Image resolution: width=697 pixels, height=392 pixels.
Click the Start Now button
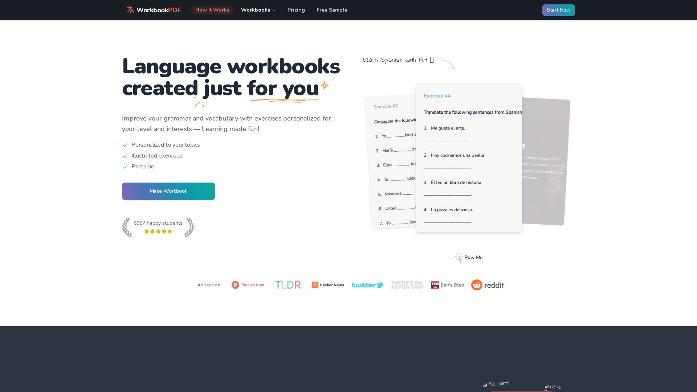[558, 10]
